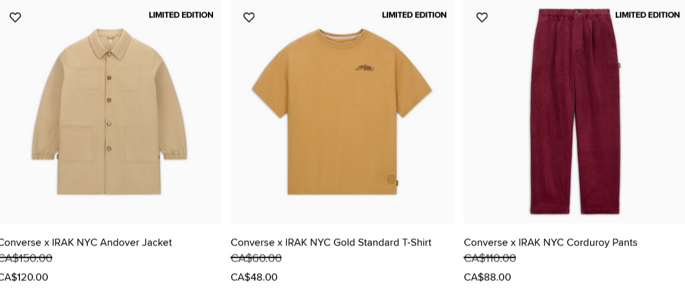This screenshot has height=288, width=685.
Task: Open Converse x IRAK NYC Gold Standard T-Shirt link
Action: [x=331, y=243]
